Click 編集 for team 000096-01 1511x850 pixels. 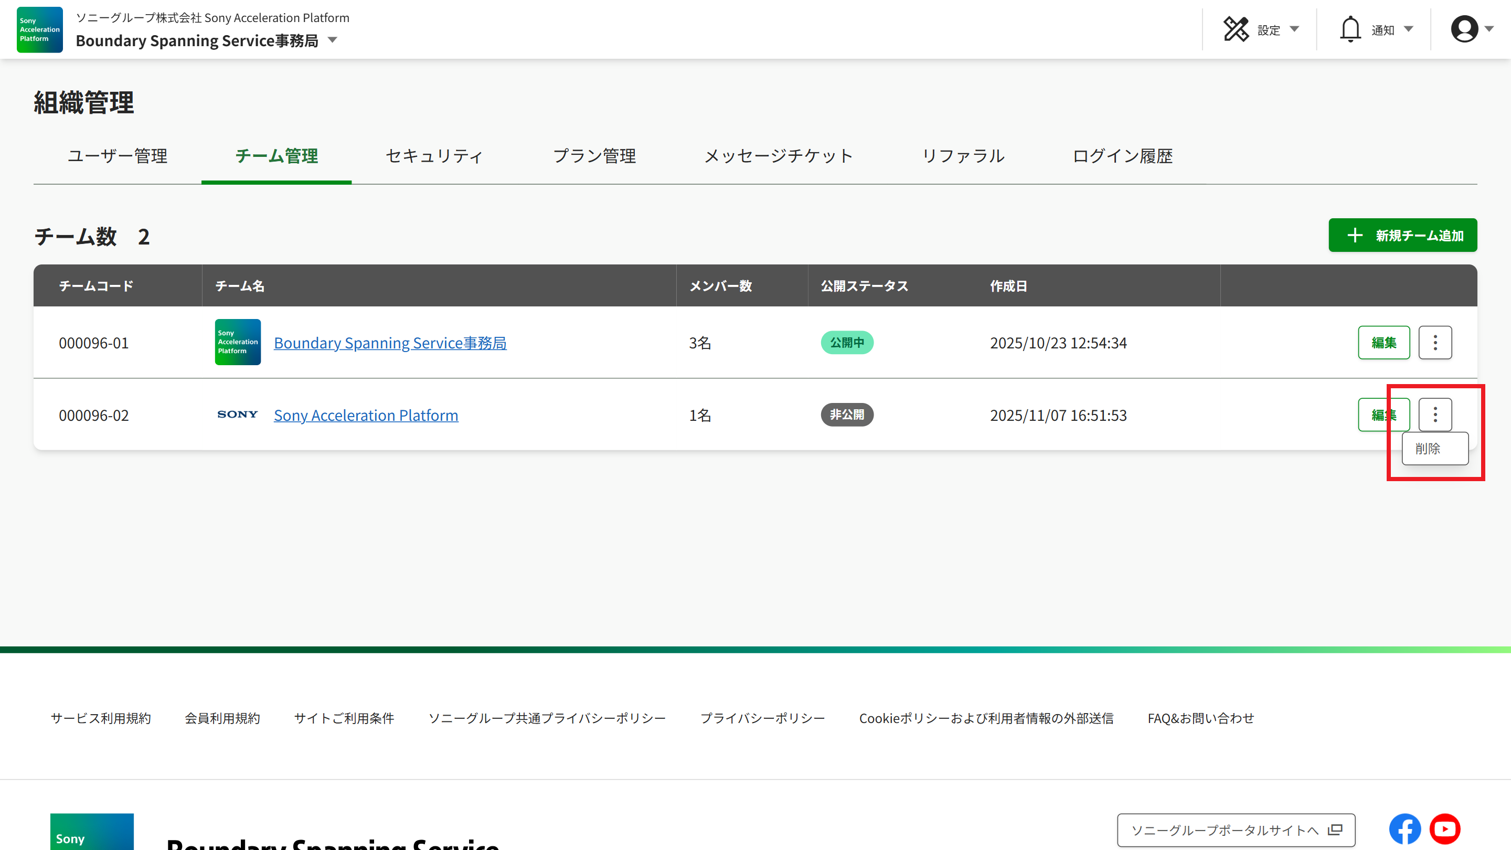1383,342
